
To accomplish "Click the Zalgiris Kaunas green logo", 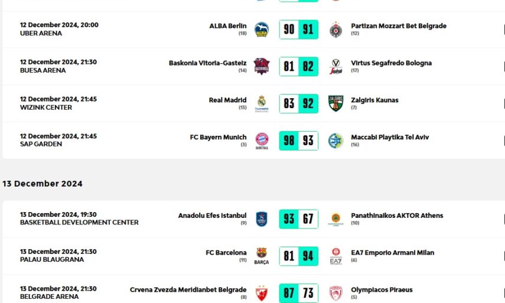I will point(335,103).
